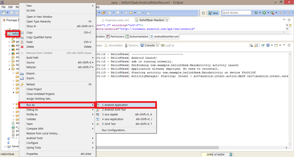Expand the New submenu in context menu
Viewport: 294px width, 157px height.
[57, 6]
